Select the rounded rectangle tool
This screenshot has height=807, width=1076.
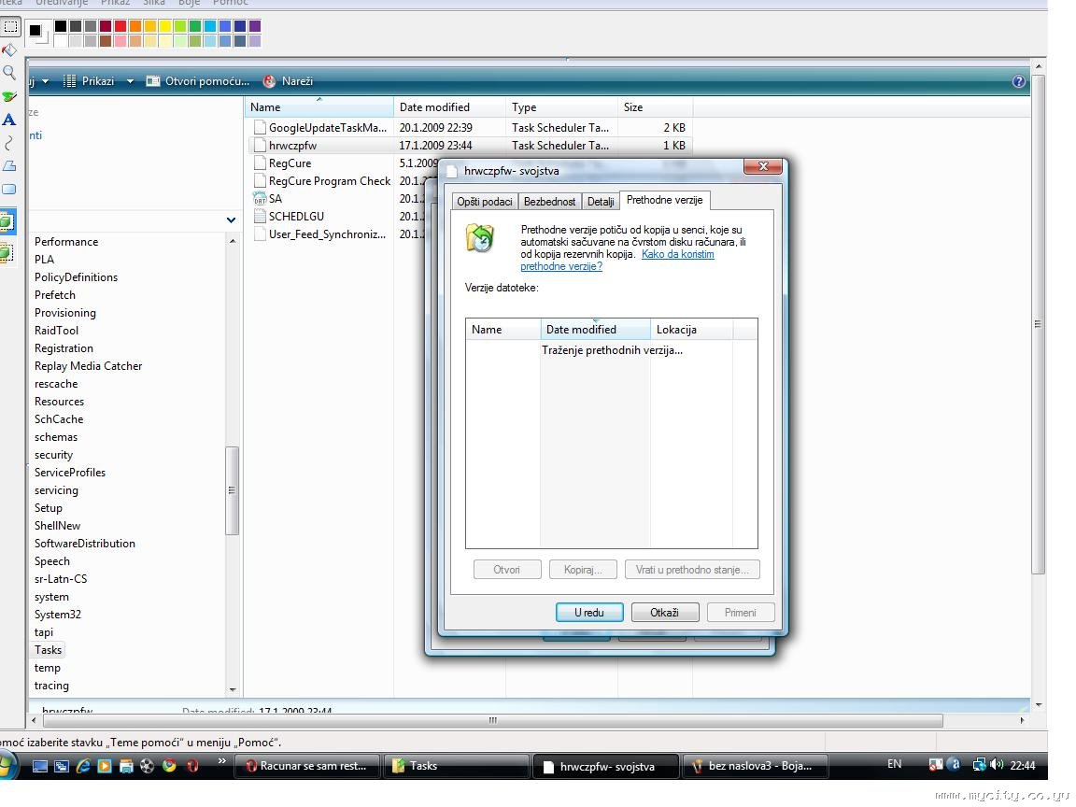click(x=9, y=189)
